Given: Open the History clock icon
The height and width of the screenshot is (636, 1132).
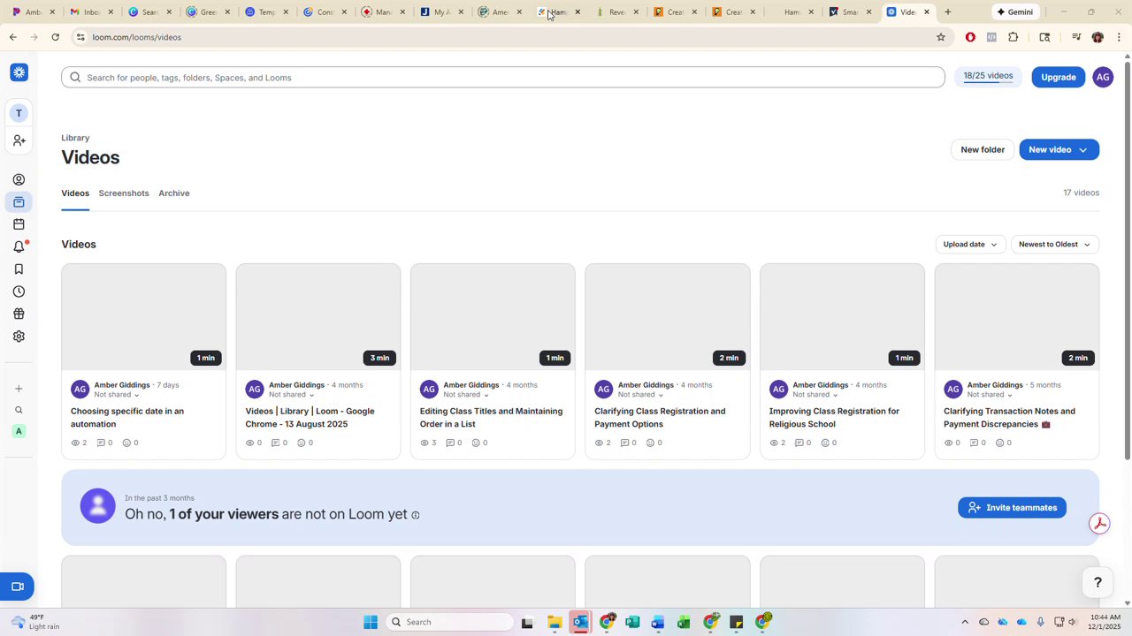Looking at the screenshot, I should coord(19,291).
